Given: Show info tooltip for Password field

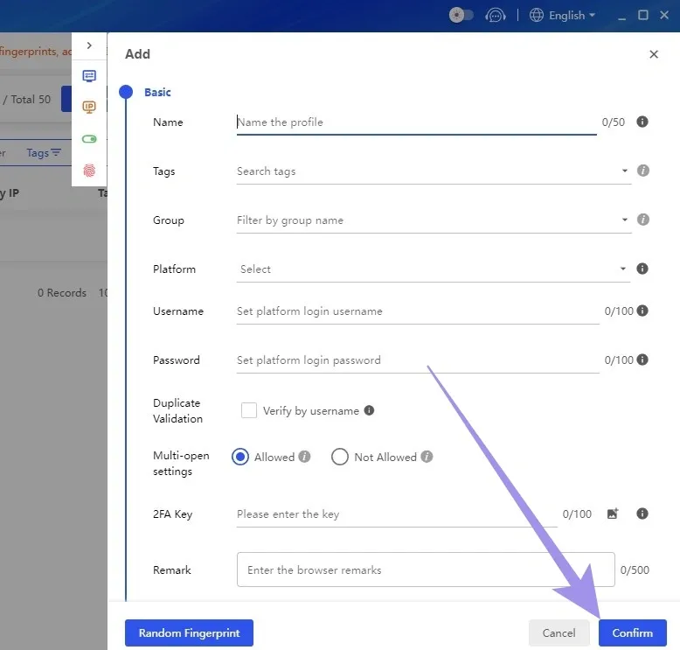Looking at the screenshot, I should click(x=642, y=360).
